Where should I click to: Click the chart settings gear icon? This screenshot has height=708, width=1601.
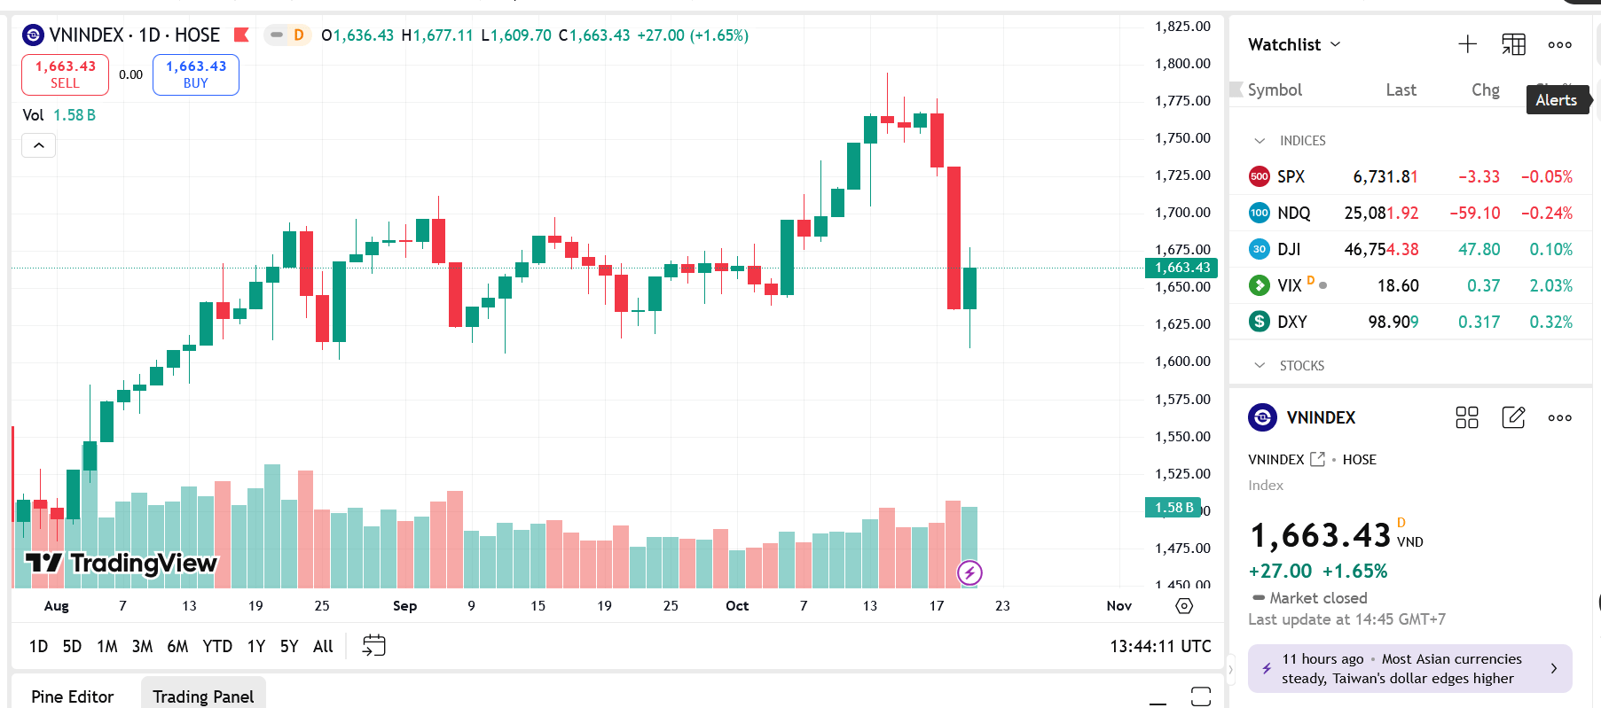pos(1184,606)
